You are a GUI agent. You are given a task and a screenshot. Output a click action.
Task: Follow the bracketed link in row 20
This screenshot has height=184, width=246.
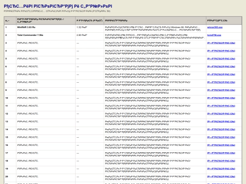point(221,177)
